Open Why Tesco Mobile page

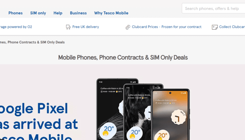coord(111,13)
